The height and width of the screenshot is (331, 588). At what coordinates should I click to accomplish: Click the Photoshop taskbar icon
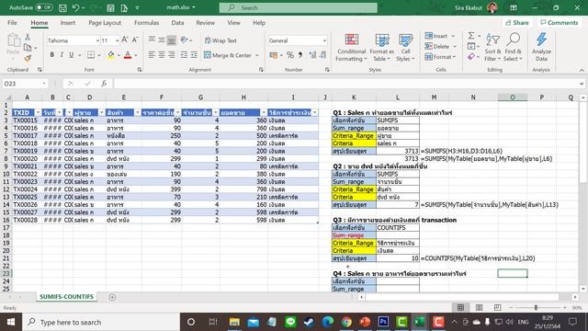pyautogui.click(x=383, y=322)
